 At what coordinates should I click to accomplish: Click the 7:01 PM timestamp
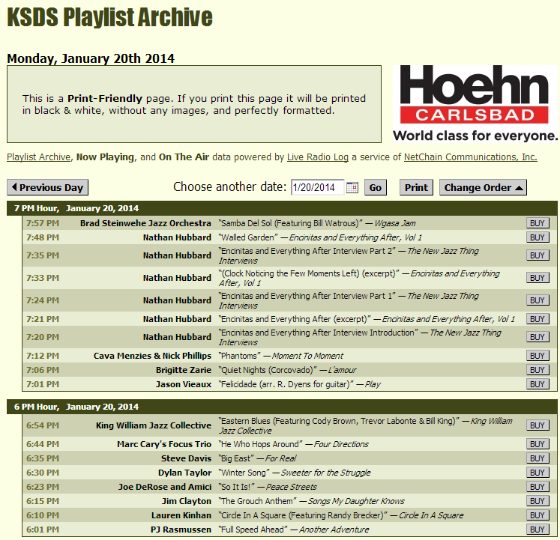pos(43,384)
